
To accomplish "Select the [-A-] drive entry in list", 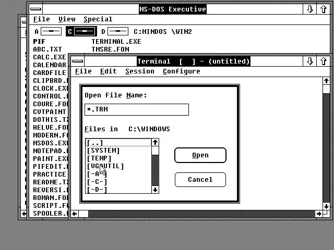I will 118,174.
